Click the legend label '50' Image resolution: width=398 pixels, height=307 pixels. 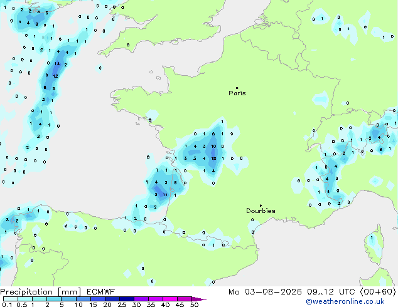pos(194,304)
